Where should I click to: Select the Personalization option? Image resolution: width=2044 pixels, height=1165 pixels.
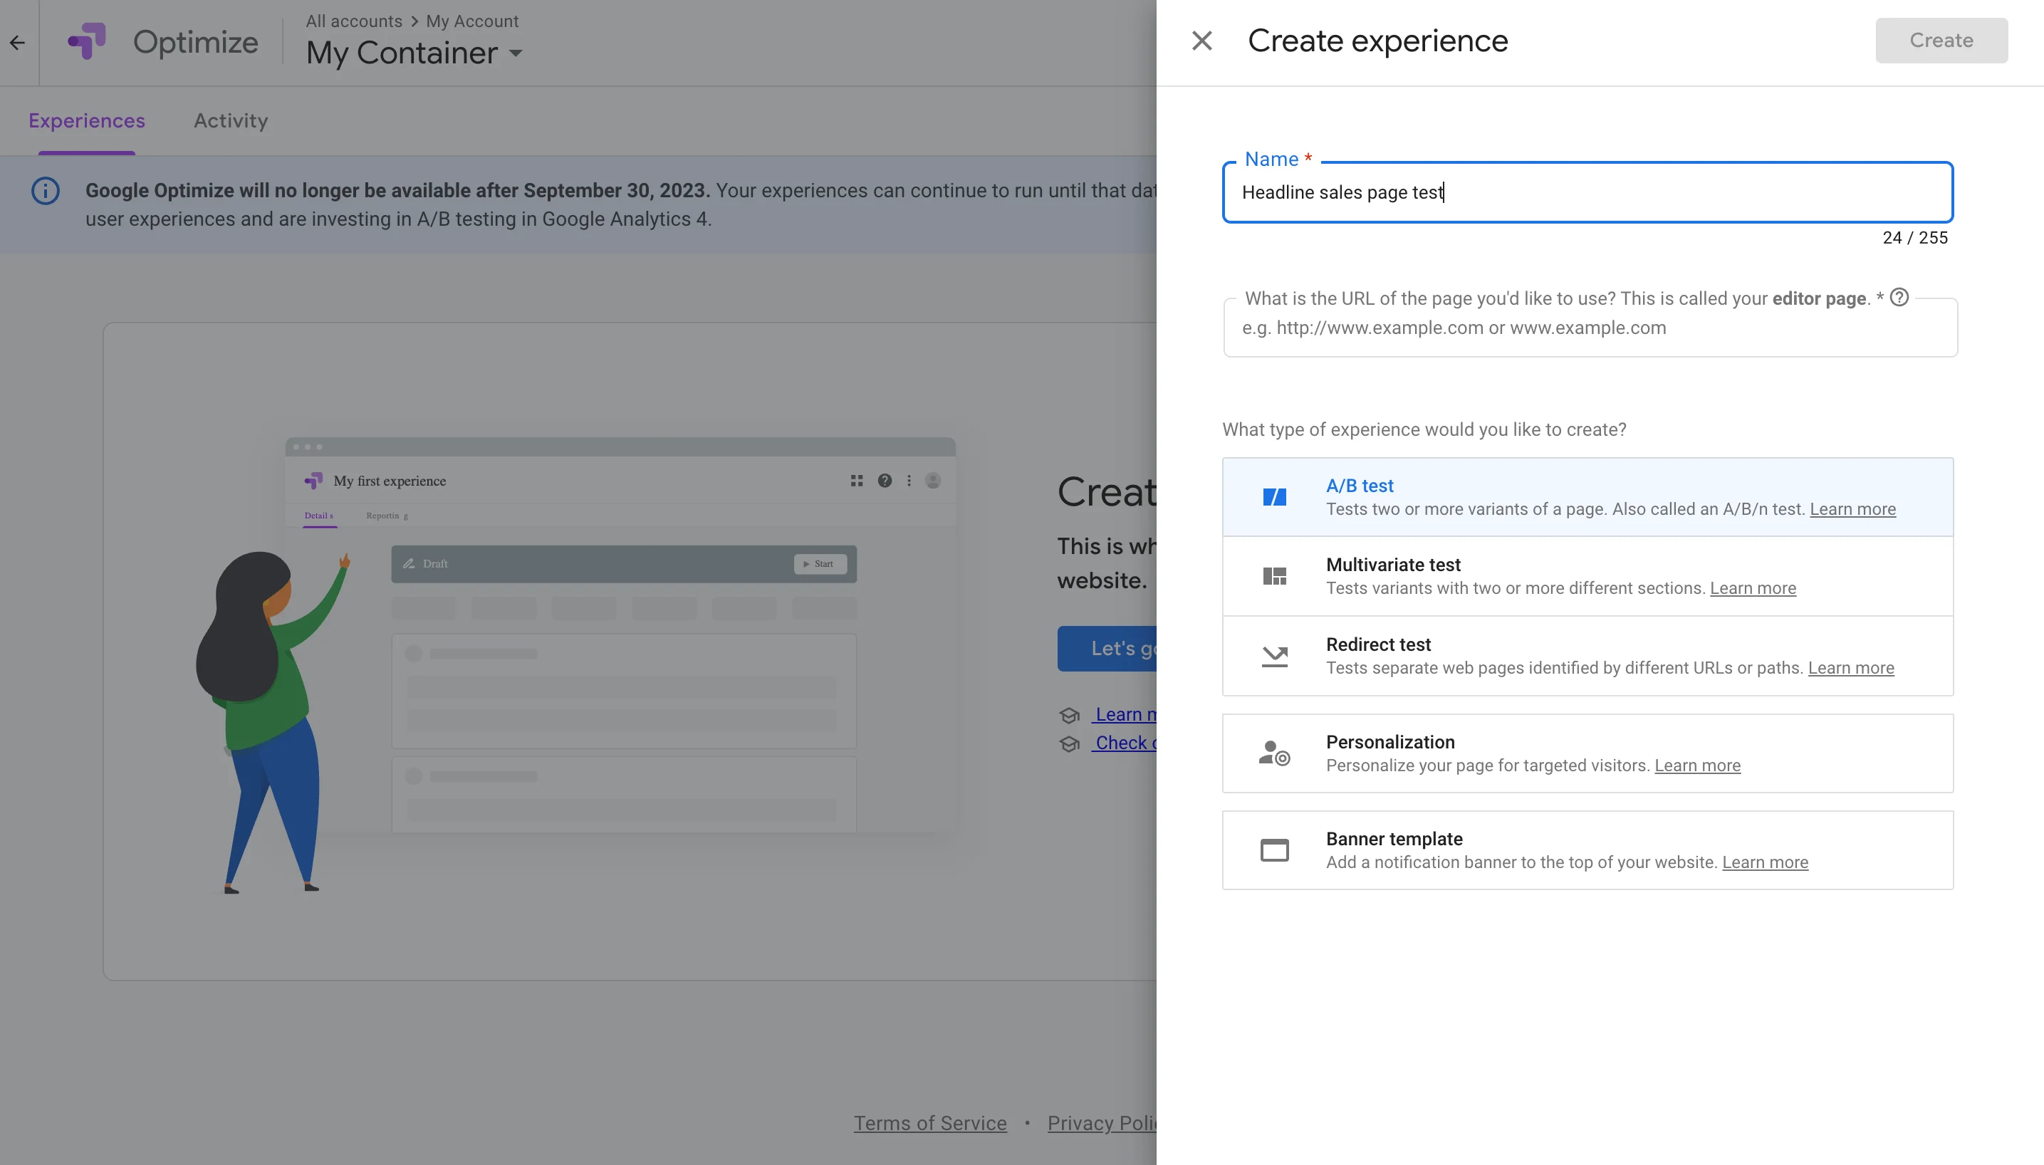point(1587,753)
